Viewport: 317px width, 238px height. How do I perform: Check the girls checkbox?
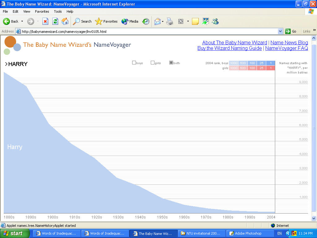(152, 63)
